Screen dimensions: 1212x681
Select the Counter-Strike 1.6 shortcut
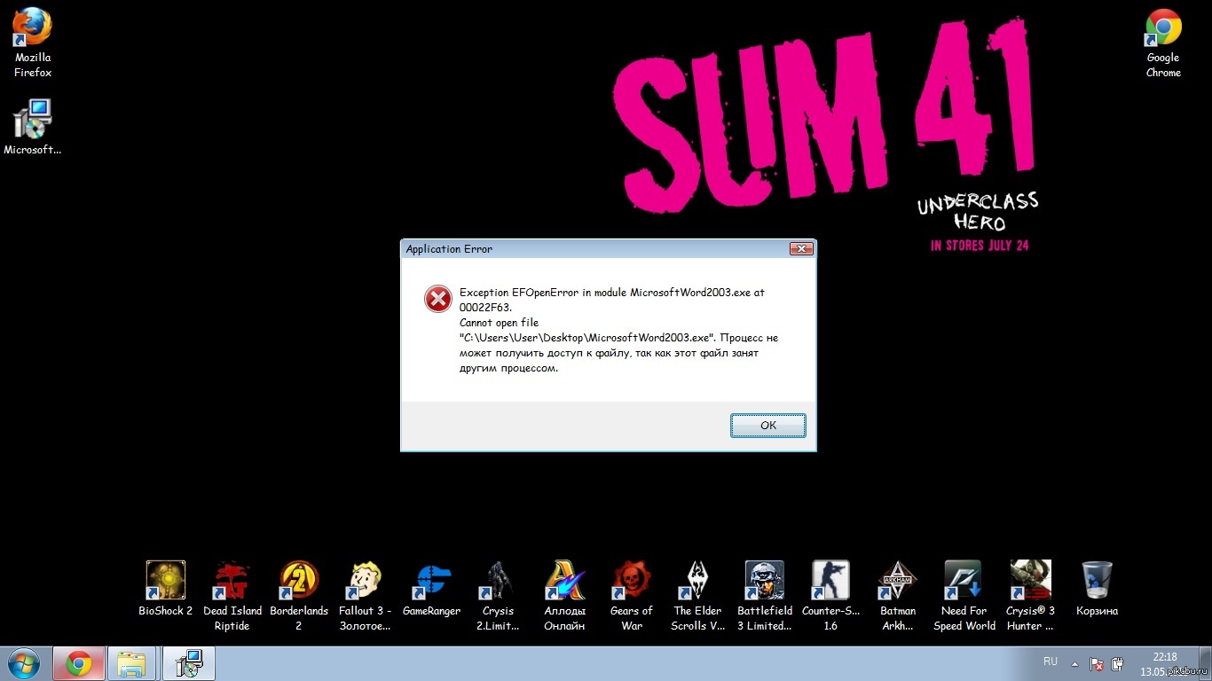pos(830,596)
